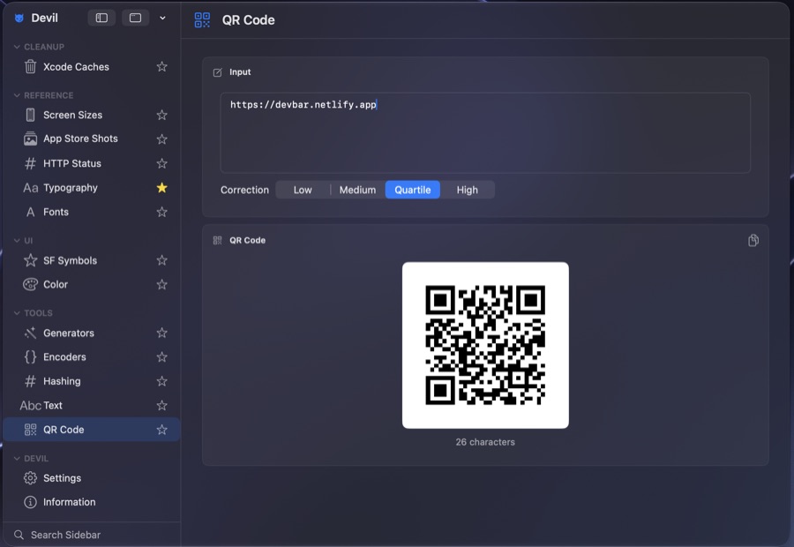Click the Screen Sizes phone icon

pos(30,115)
